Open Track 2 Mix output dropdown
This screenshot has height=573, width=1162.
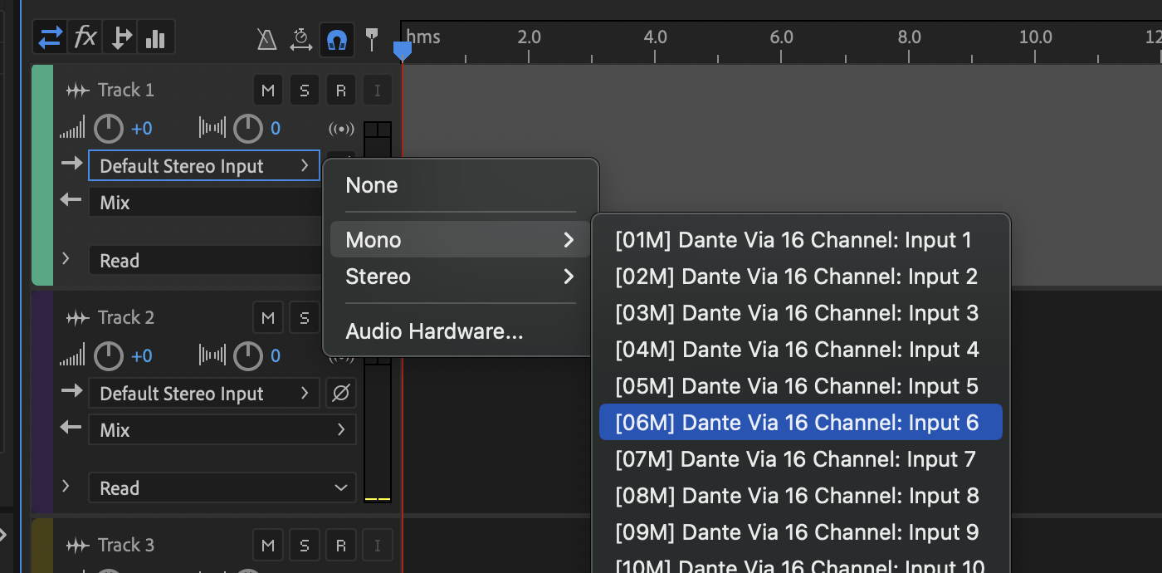coord(222,430)
